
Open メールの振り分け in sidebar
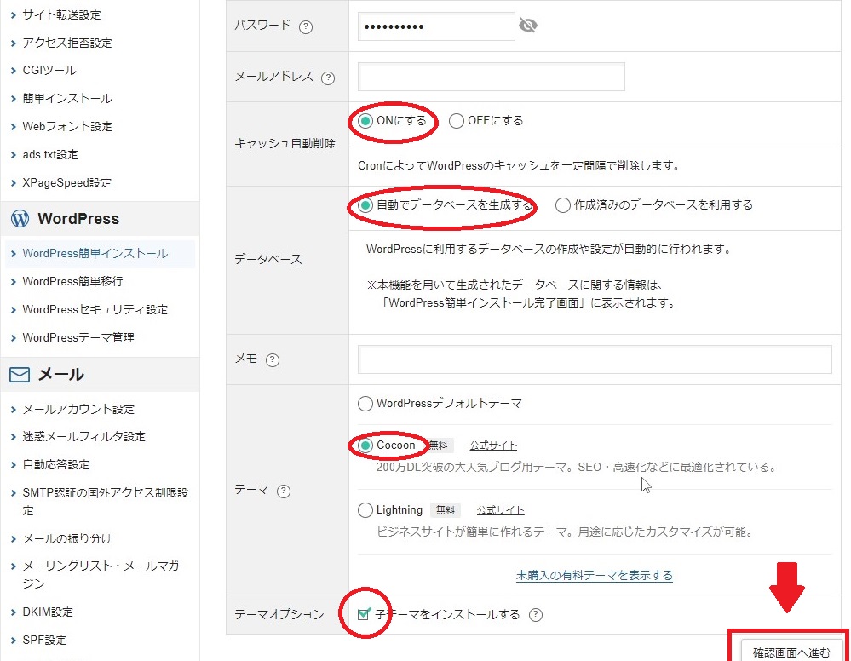pos(66,539)
